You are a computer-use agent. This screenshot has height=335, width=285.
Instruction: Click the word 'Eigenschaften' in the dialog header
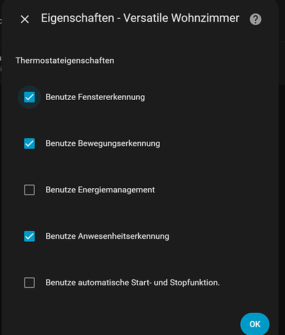[x=78, y=18]
